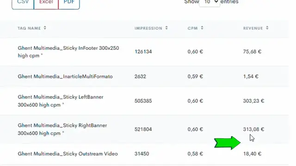Click impression value 505385
The image size is (296, 166).
[143, 101]
